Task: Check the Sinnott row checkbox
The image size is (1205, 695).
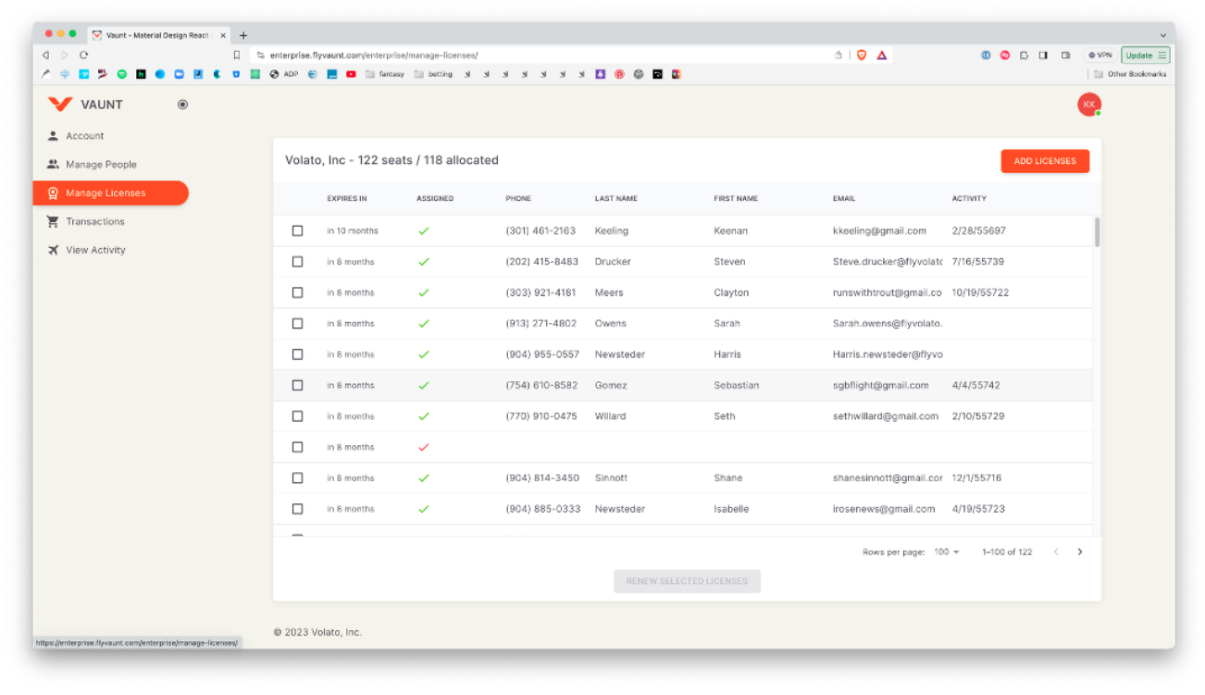Action: pos(297,478)
